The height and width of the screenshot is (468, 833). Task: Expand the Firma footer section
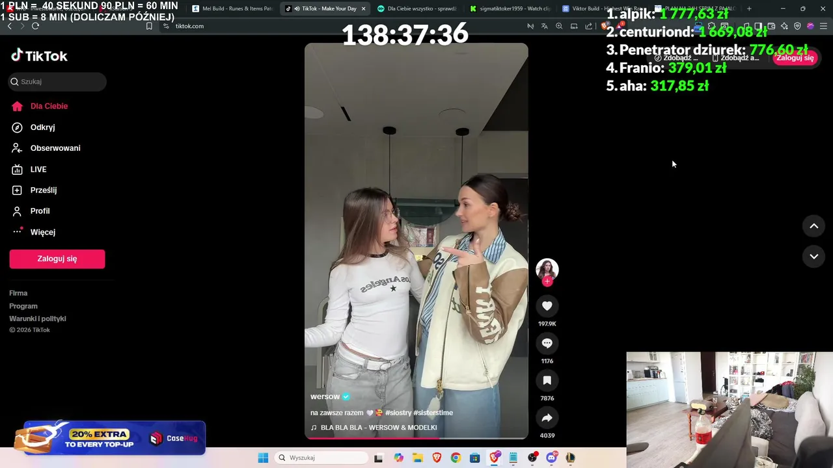(x=18, y=293)
